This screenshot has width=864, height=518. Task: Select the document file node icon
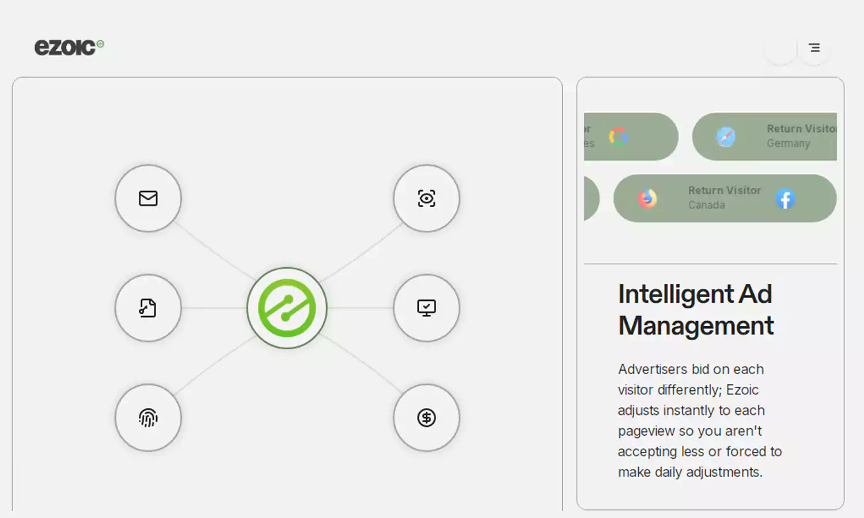click(148, 308)
